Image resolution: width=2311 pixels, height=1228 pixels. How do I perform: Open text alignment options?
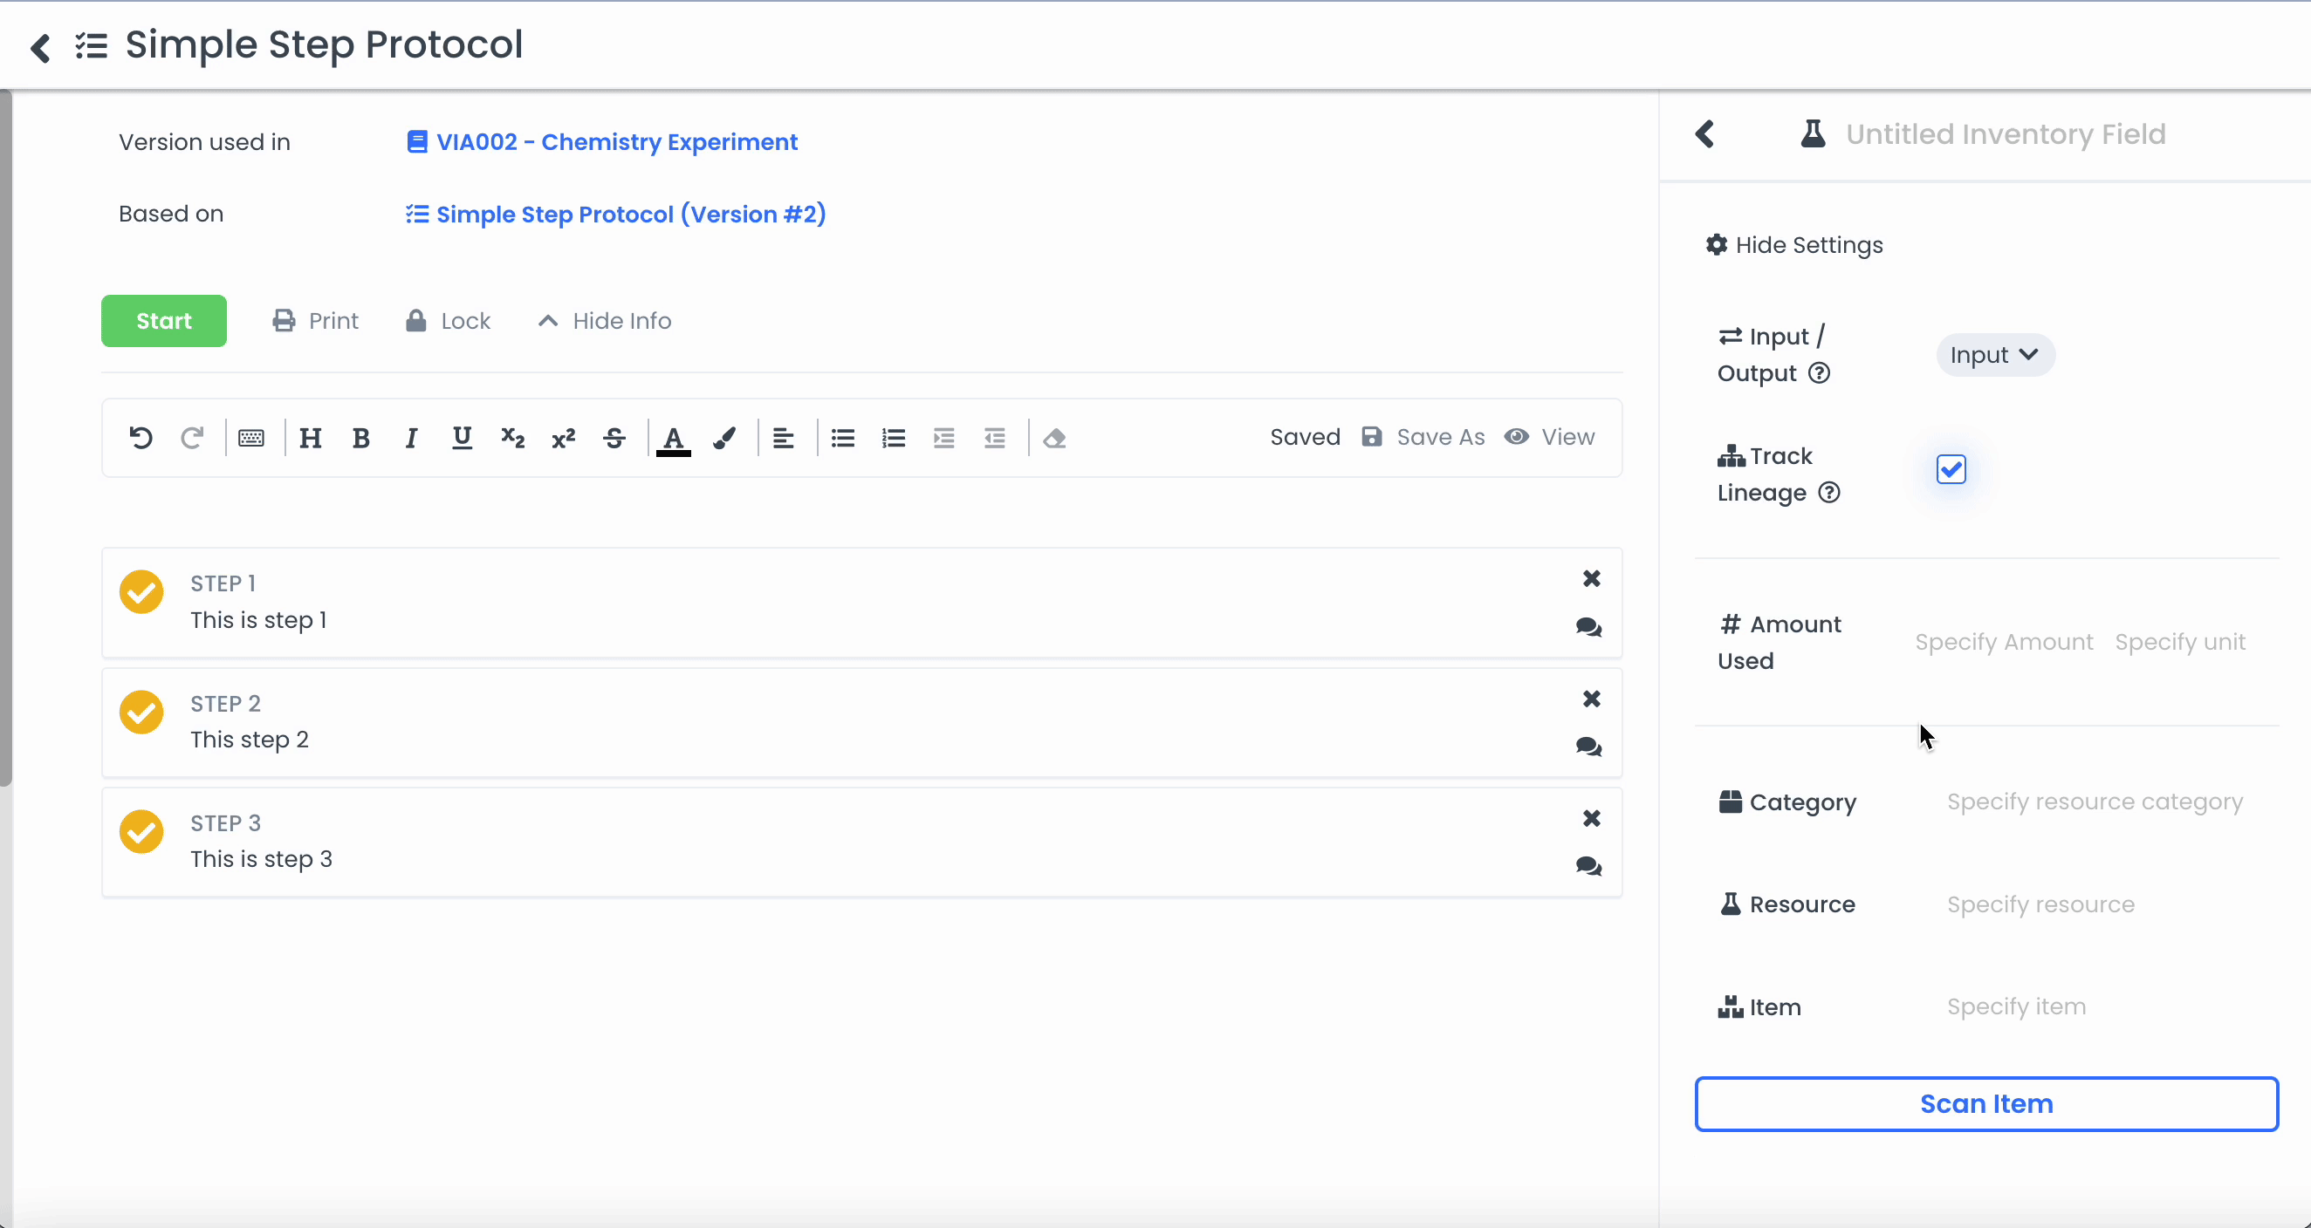click(783, 439)
